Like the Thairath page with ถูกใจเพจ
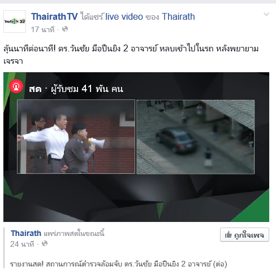The height and width of the screenshot is (271, 276). point(244,235)
